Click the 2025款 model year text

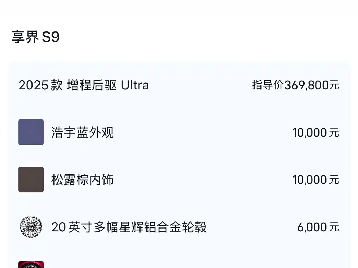tap(41, 85)
